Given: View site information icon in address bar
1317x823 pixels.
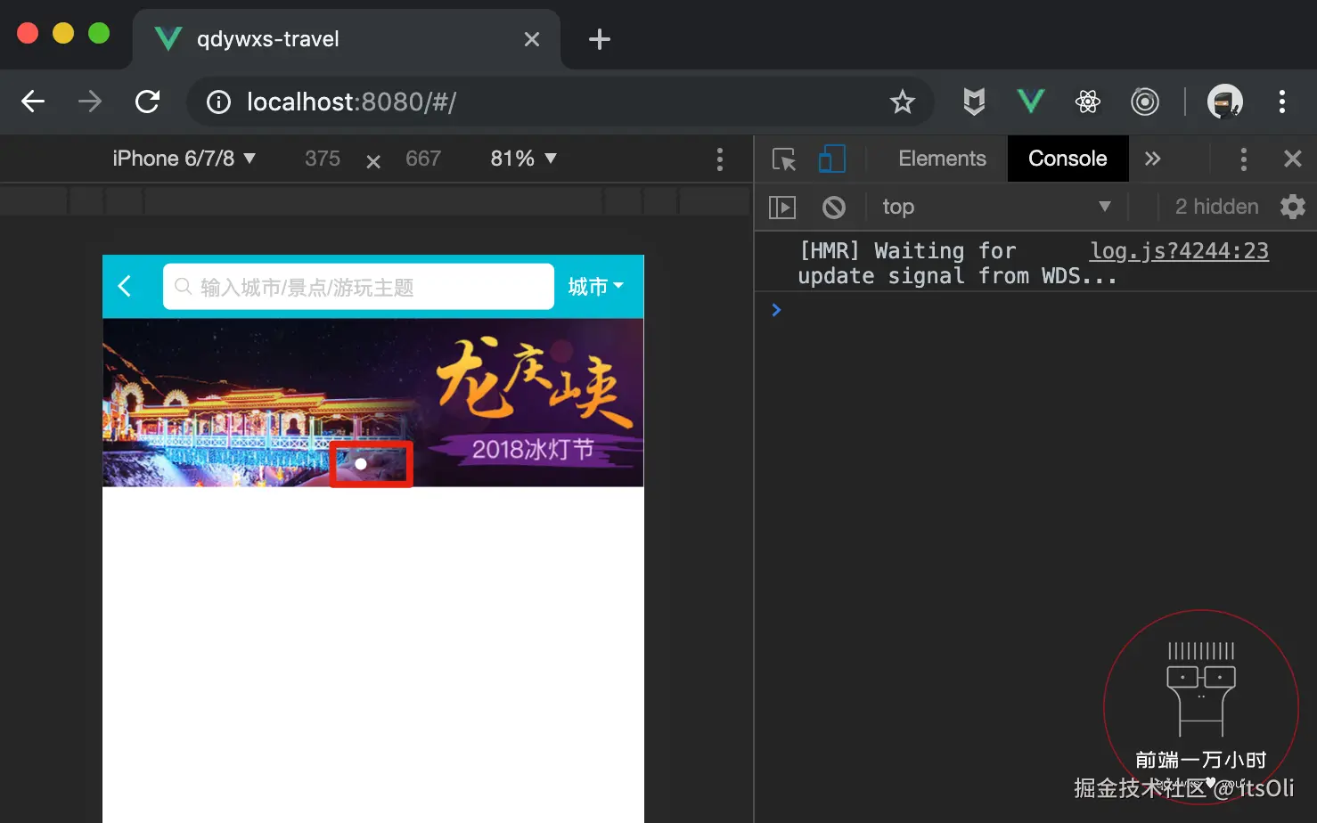Looking at the screenshot, I should (218, 102).
